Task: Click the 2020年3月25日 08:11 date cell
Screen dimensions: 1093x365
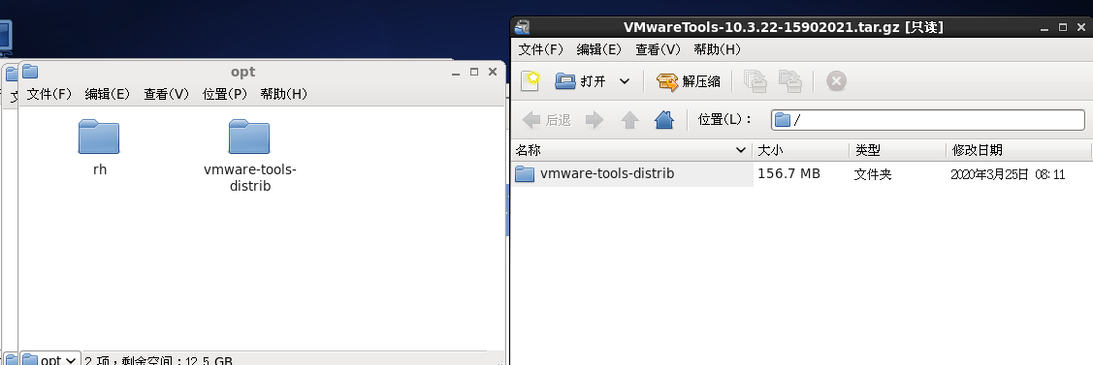Action: point(1008,174)
